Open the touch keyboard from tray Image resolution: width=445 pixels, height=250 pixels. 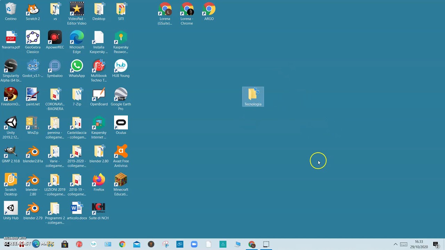(404, 244)
